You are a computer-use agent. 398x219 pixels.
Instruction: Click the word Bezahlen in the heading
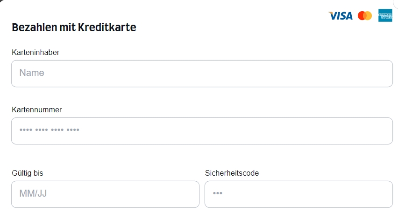pyautogui.click(x=34, y=27)
